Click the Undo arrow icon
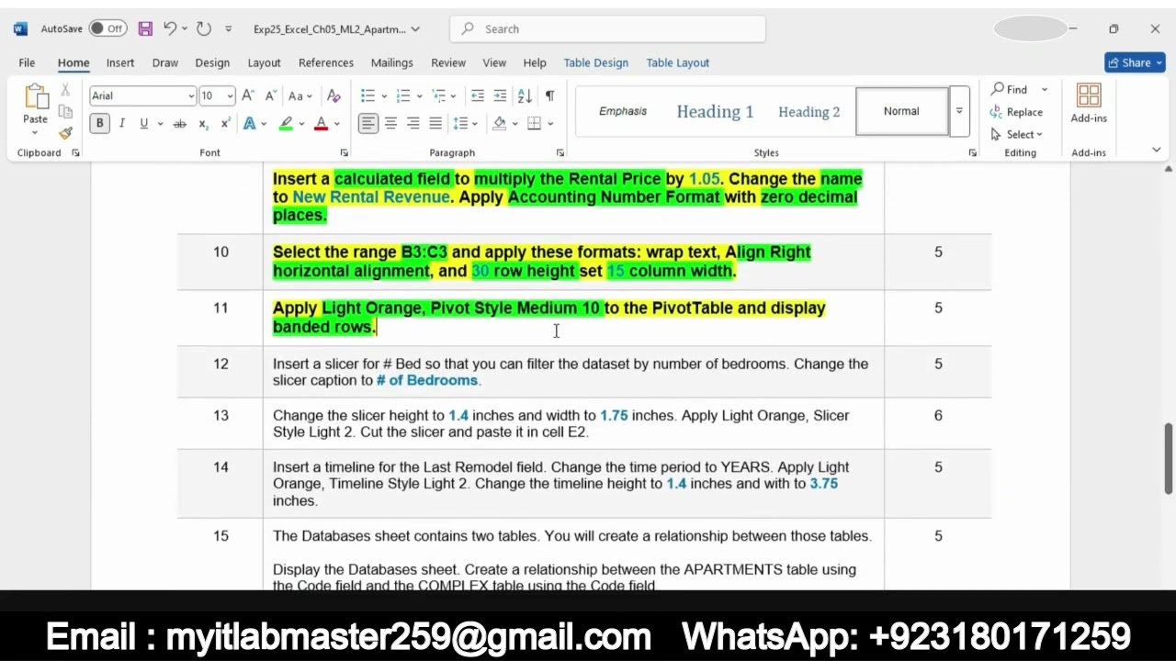 (x=170, y=28)
